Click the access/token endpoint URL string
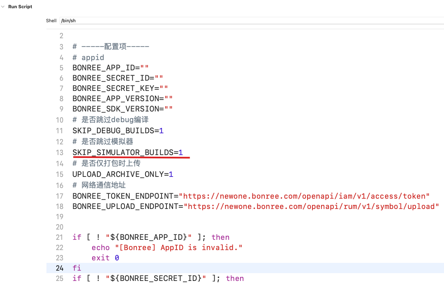Viewport: 444px width, 283px height. (306, 196)
